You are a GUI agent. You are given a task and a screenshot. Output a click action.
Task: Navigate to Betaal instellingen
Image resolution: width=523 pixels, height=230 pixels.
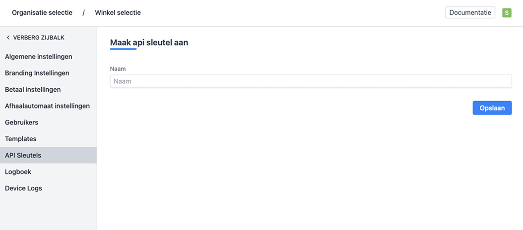(x=33, y=90)
